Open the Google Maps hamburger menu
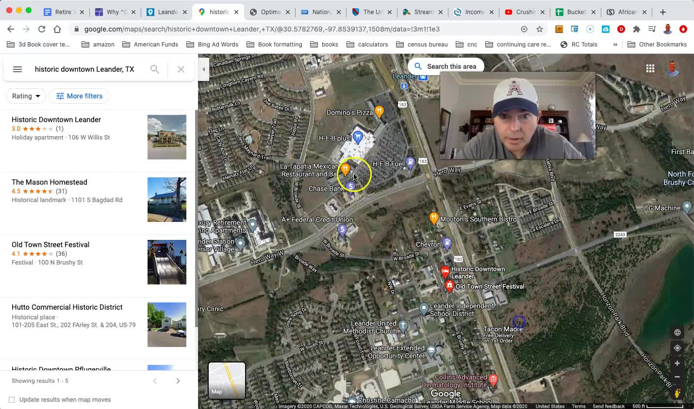Viewport: 694px width, 409px height. coord(17,69)
